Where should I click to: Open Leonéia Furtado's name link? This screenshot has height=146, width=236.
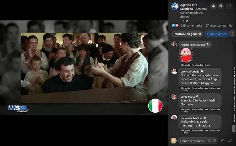(x=190, y=71)
